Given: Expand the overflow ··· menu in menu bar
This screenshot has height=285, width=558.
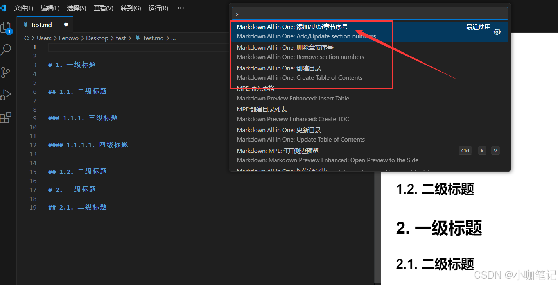Looking at the screenshot, I should point(181,8).
